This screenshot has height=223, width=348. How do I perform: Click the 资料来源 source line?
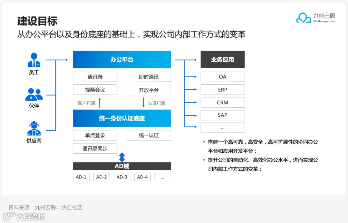45,208
